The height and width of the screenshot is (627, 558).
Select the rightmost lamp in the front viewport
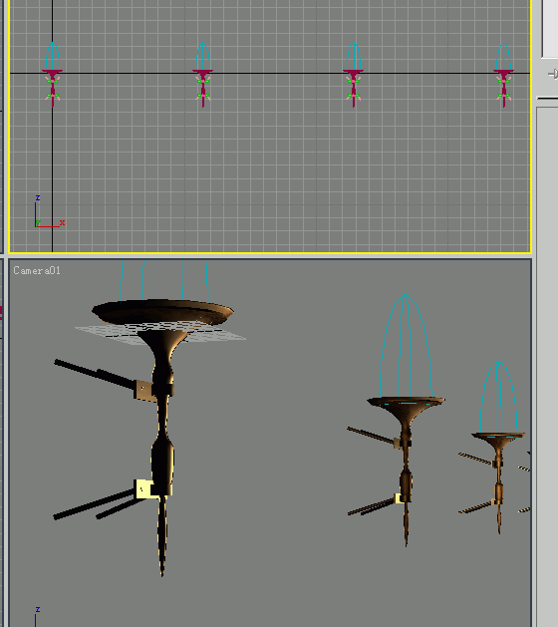(503, 75)
